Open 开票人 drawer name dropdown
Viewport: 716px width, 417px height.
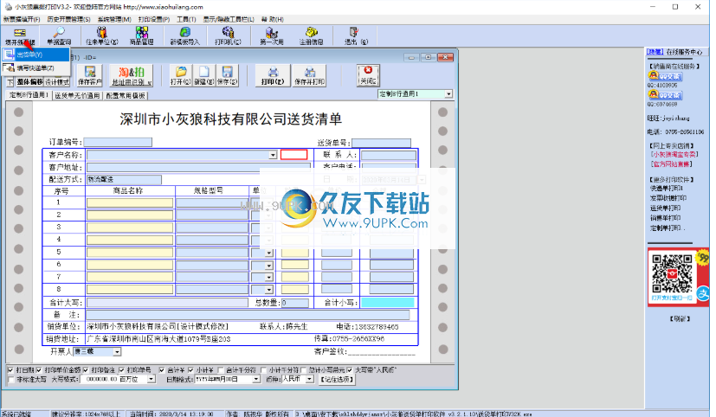pos(118,352)
